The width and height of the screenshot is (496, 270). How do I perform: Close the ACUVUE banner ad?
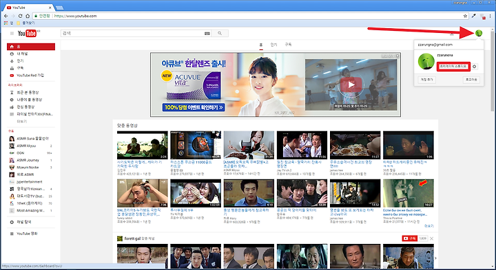pyautogui.click(x=397, y=56)
